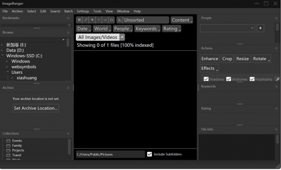Image resolution: width=281 pixels, height=170 pixels.
Task: Click Set Archive Location button
Action: click(36, 108)
